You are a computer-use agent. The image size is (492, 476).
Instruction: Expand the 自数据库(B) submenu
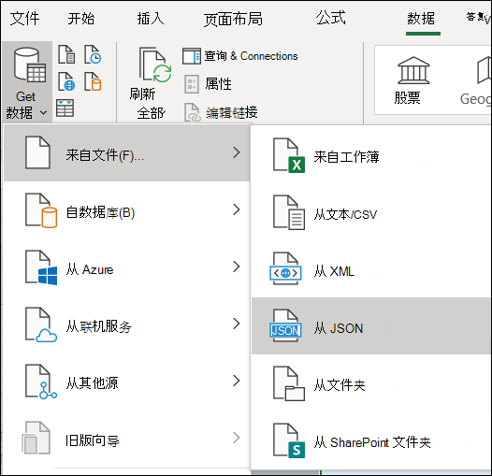pyautogui.click(x=127, y=209)
